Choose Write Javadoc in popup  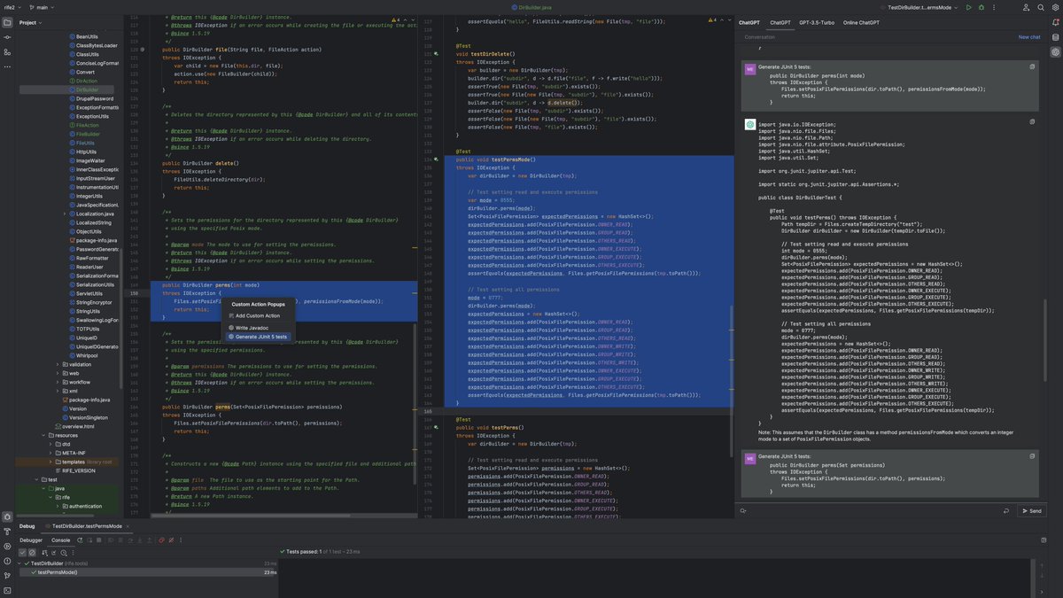point(247,328)
